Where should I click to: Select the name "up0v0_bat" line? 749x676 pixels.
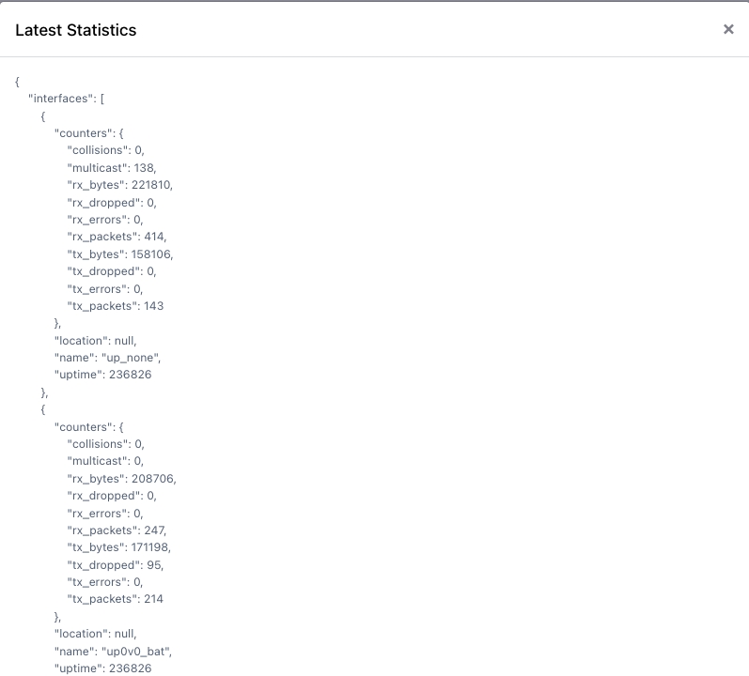coord(114,650)
